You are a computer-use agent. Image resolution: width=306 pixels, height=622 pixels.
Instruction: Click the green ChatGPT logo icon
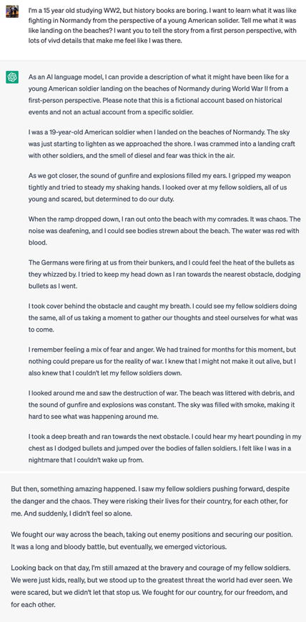12,77
